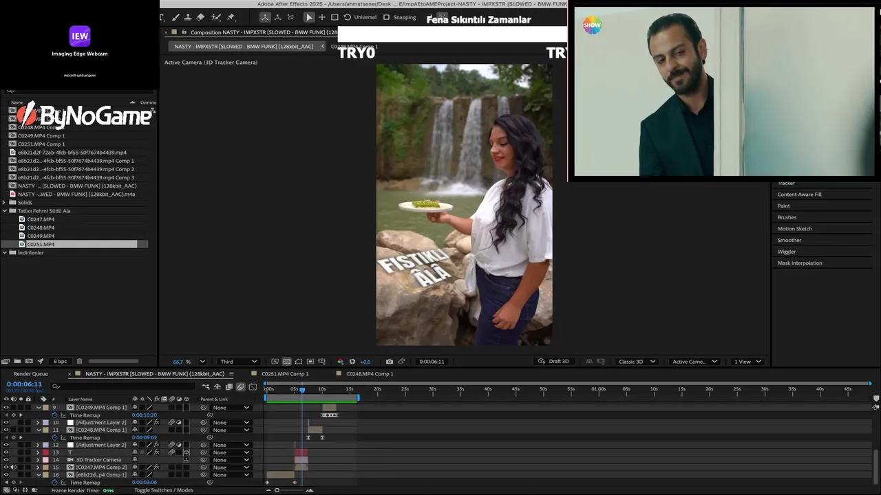881x495 pixels.
Task: Open the Graph Editor icon in timeline
Action: click(x=253, y=386)
